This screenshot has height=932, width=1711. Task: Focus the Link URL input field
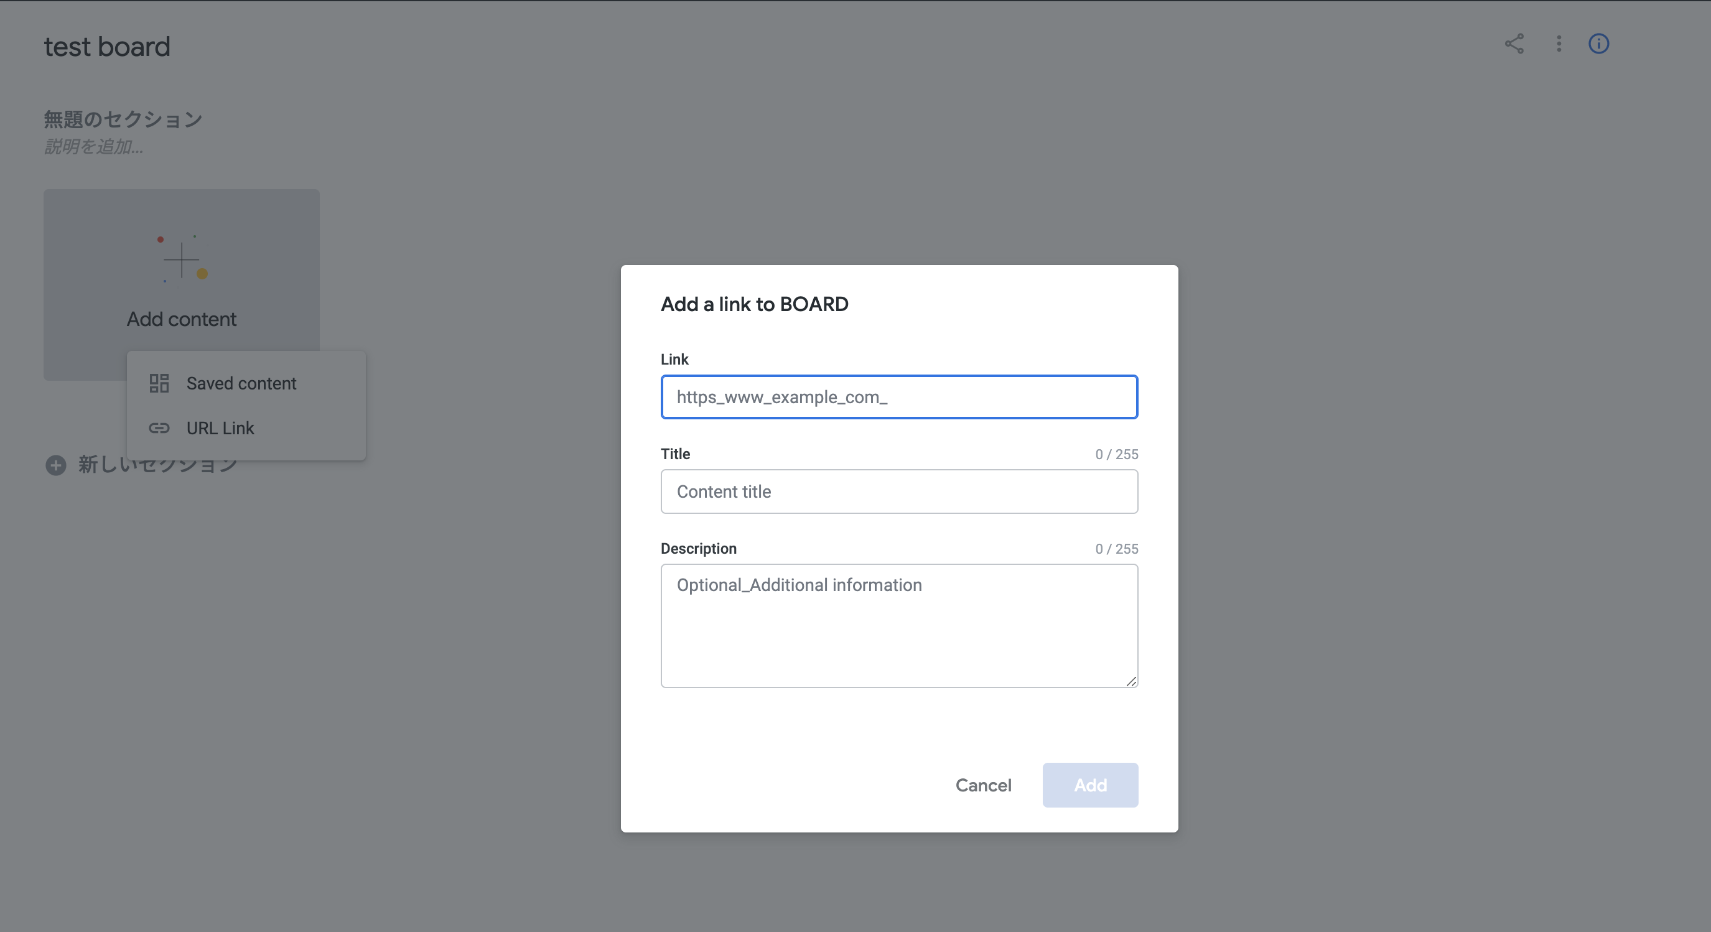point(899,397)
